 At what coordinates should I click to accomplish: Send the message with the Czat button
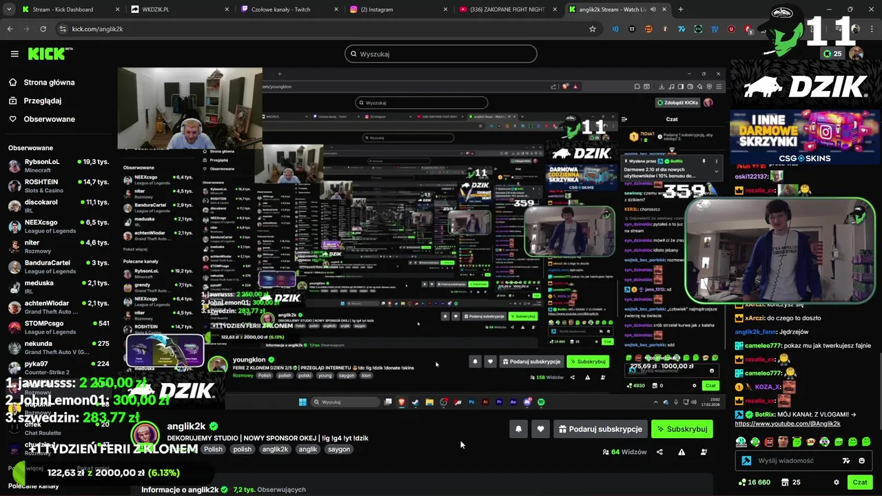pos(860,482)
